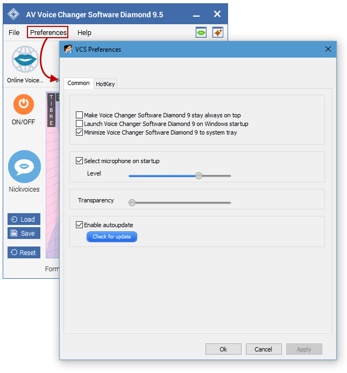Toggle the orange ON/OFF power button
Screen dimensions: 347x373
point(24,104)
